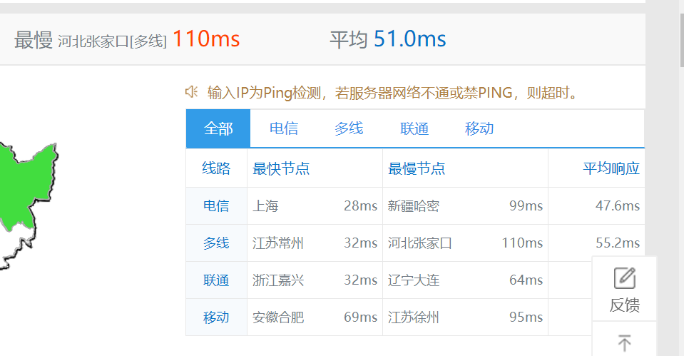Click 移动 in the 线路 table column
This screenshot has height=356, width=684.
tap(216, 317)
